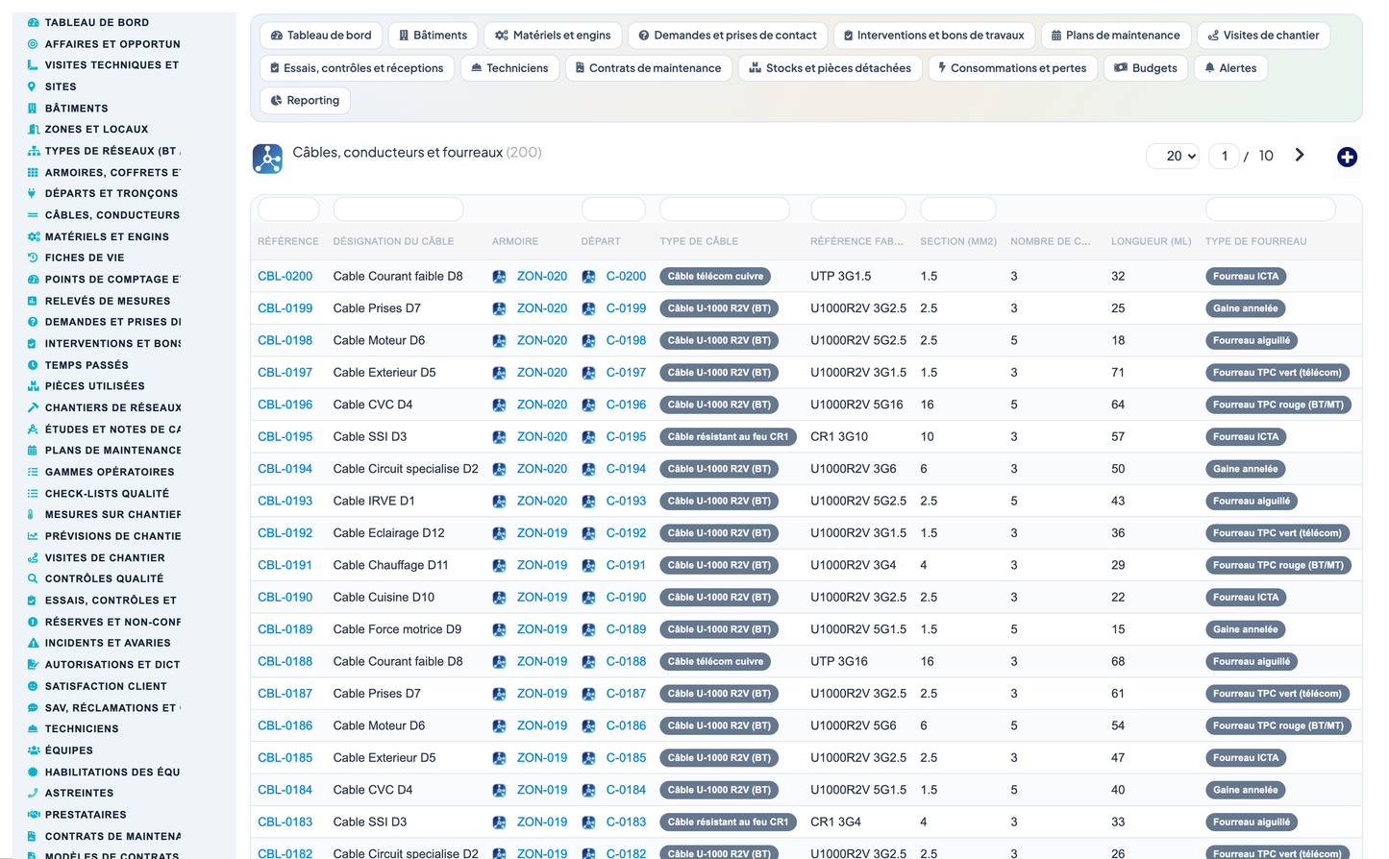
Task: Click the page number input field
Action: [1224, 156]
